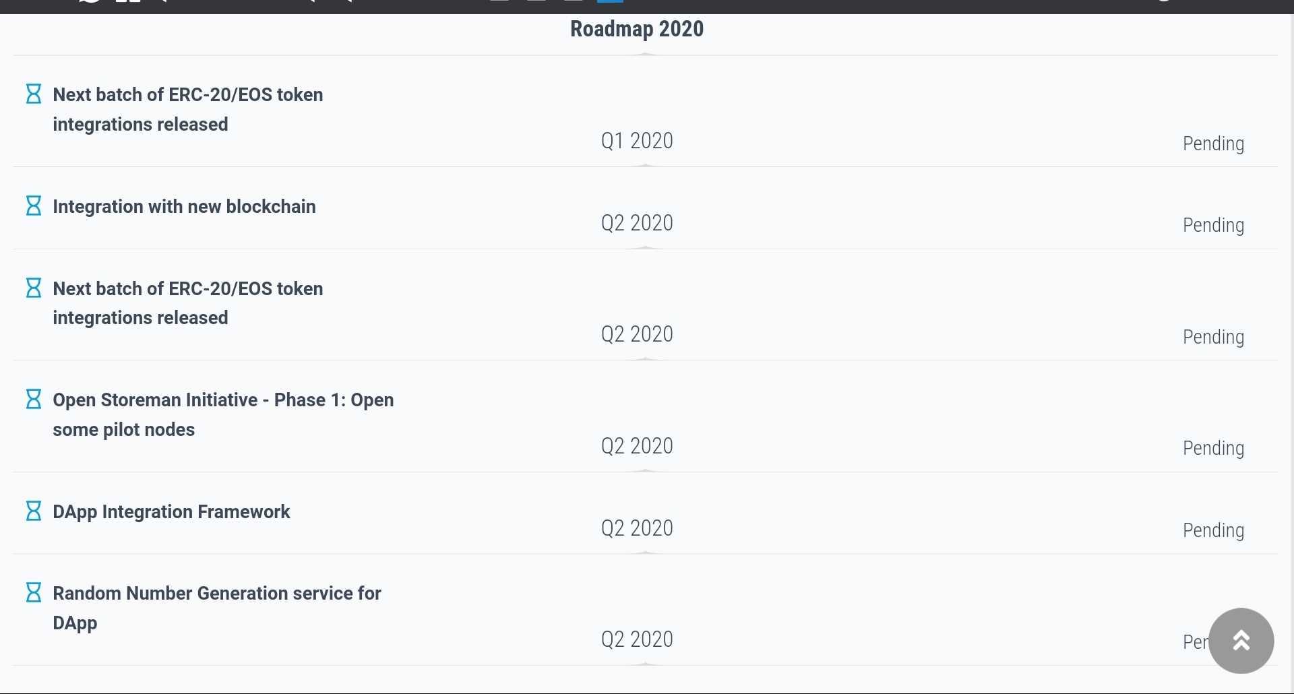Click hourglass icon beside Open Storeman Initiative
Image resolution: width=1294 pixels, height=694 pixels.
click(x=33, y=399)
